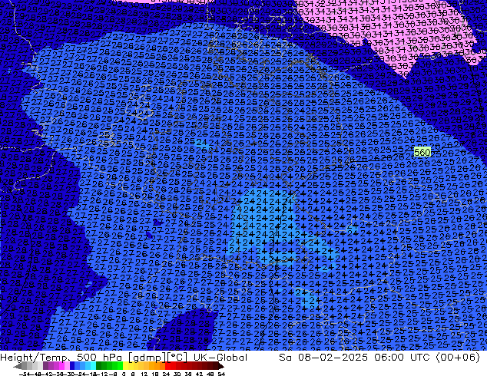Click the light pink swatch in the legend

pyautogui.click(x=67, y=365)
